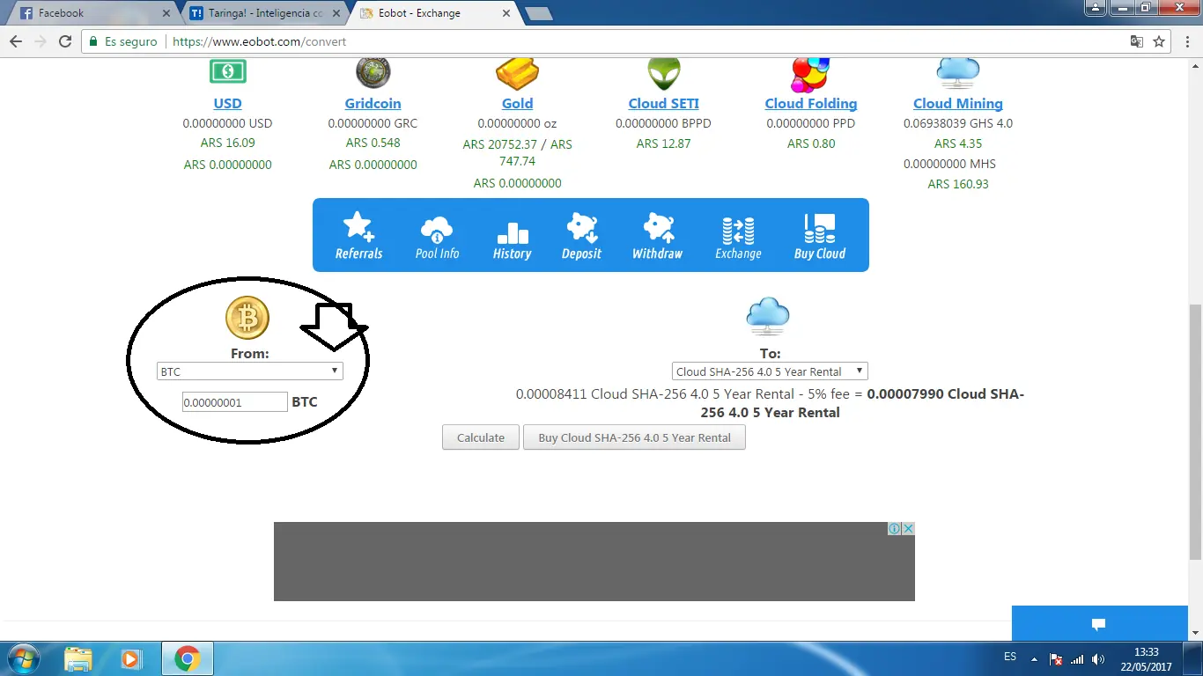
Task: Open the Cloud Mining link
Action: click(x=958, y=103)
